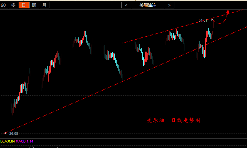Viewport: 247px width, 148px height.
Task: Click the white arrow marker beside 26.05
Action: pos(5,133)
